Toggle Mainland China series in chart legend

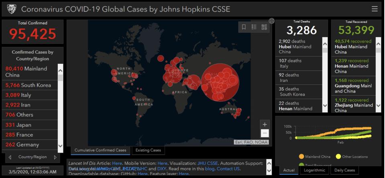[x=314, y=157]
